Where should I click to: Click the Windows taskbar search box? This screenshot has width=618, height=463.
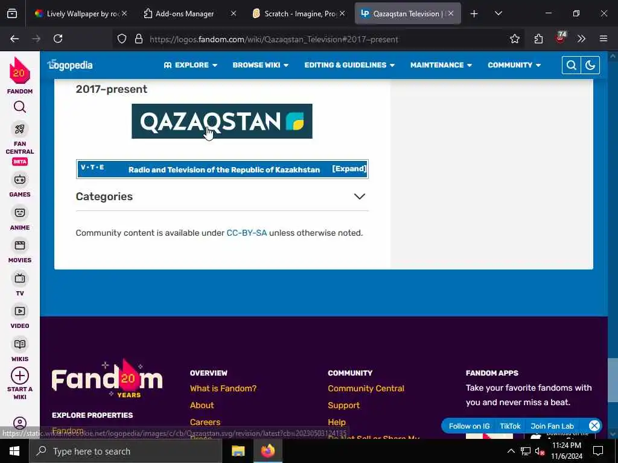(126, 451)
